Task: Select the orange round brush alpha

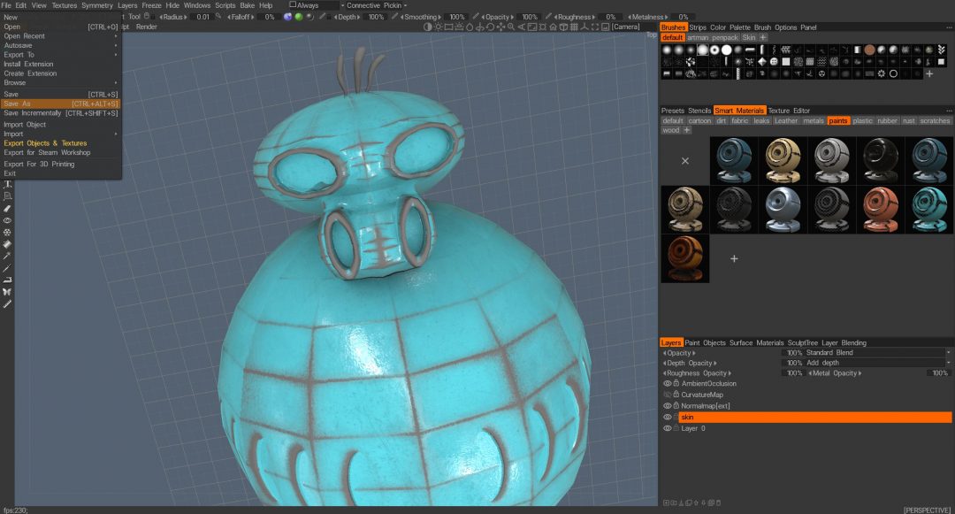Action: (869, 50)
